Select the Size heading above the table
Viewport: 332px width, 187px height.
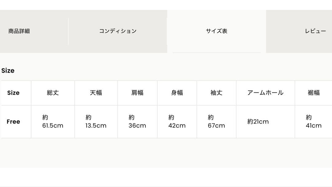coord(8,71)
